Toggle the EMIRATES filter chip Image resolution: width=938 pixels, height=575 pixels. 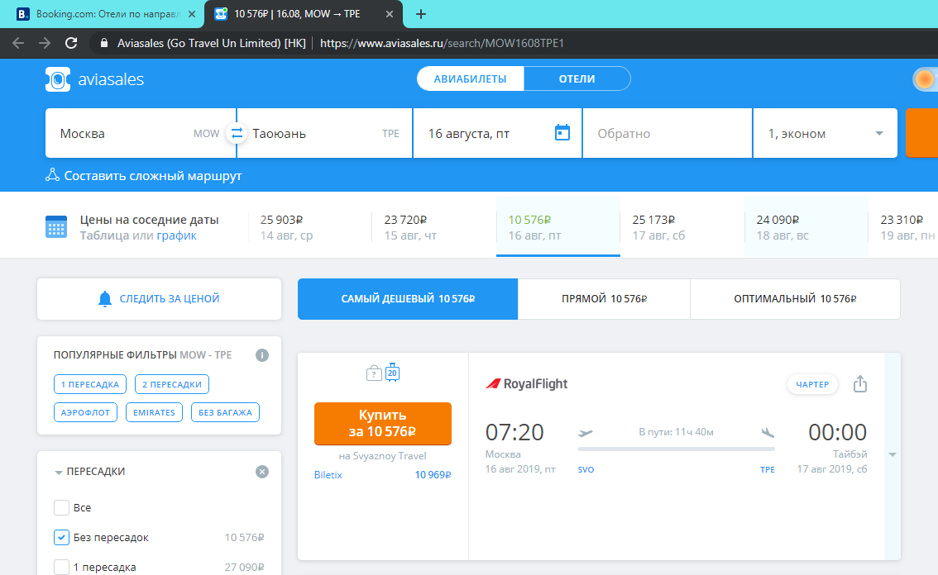coord(154,412)
